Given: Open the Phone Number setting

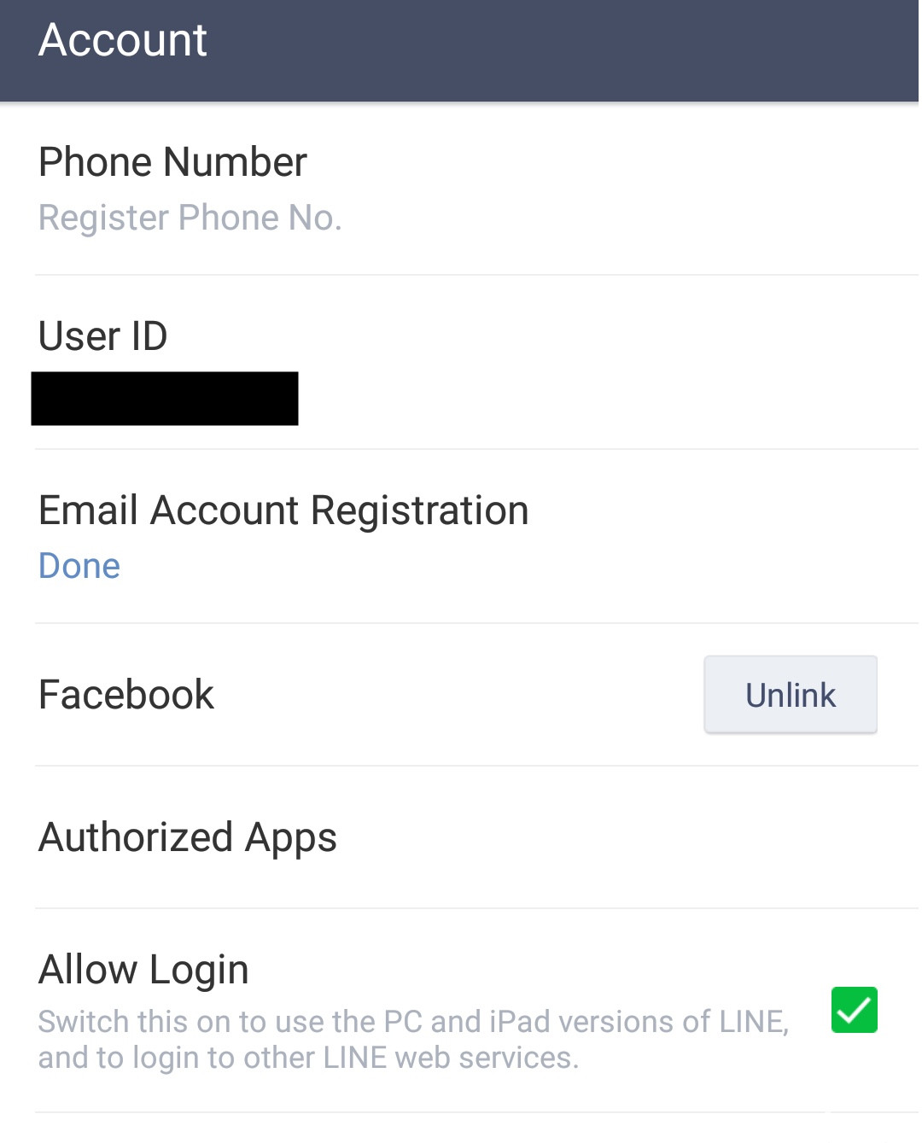Looking at the screenshot, I should tap(172, 162).
